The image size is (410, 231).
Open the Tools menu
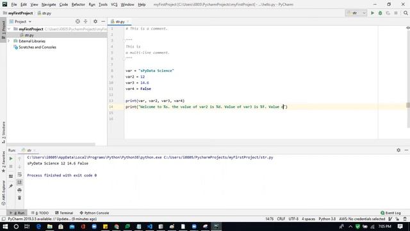coord(103,4)
